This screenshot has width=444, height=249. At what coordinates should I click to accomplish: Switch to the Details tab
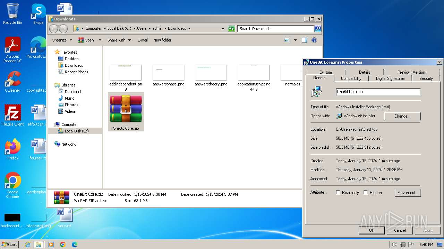point(365,72)
